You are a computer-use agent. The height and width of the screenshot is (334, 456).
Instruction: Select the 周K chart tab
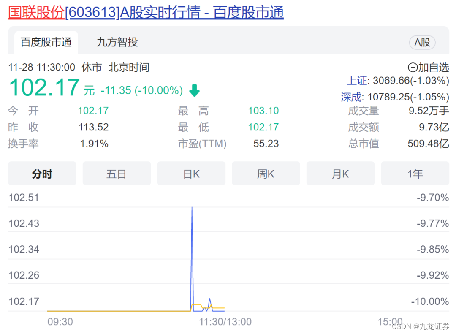[x=266, y=174]
